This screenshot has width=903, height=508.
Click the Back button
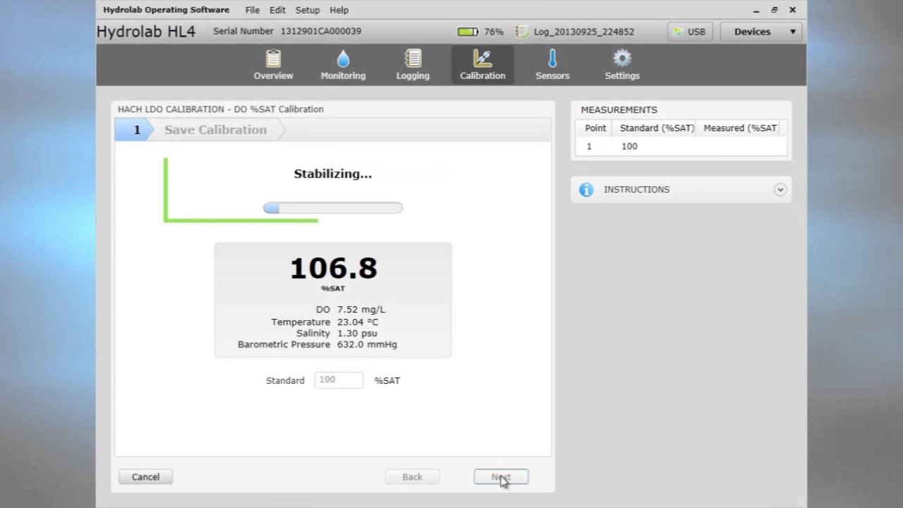pyautogui.click(x=413, y=477)
